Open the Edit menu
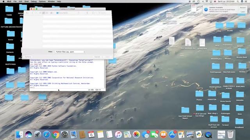Viewport: 250px width, 140px height. click(20, 2)
